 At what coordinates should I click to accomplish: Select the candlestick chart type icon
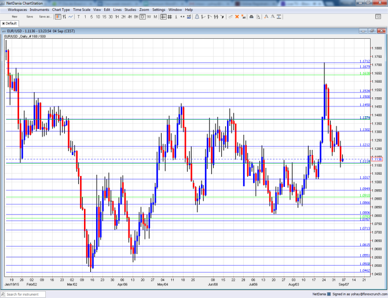[x=58, y=17]
